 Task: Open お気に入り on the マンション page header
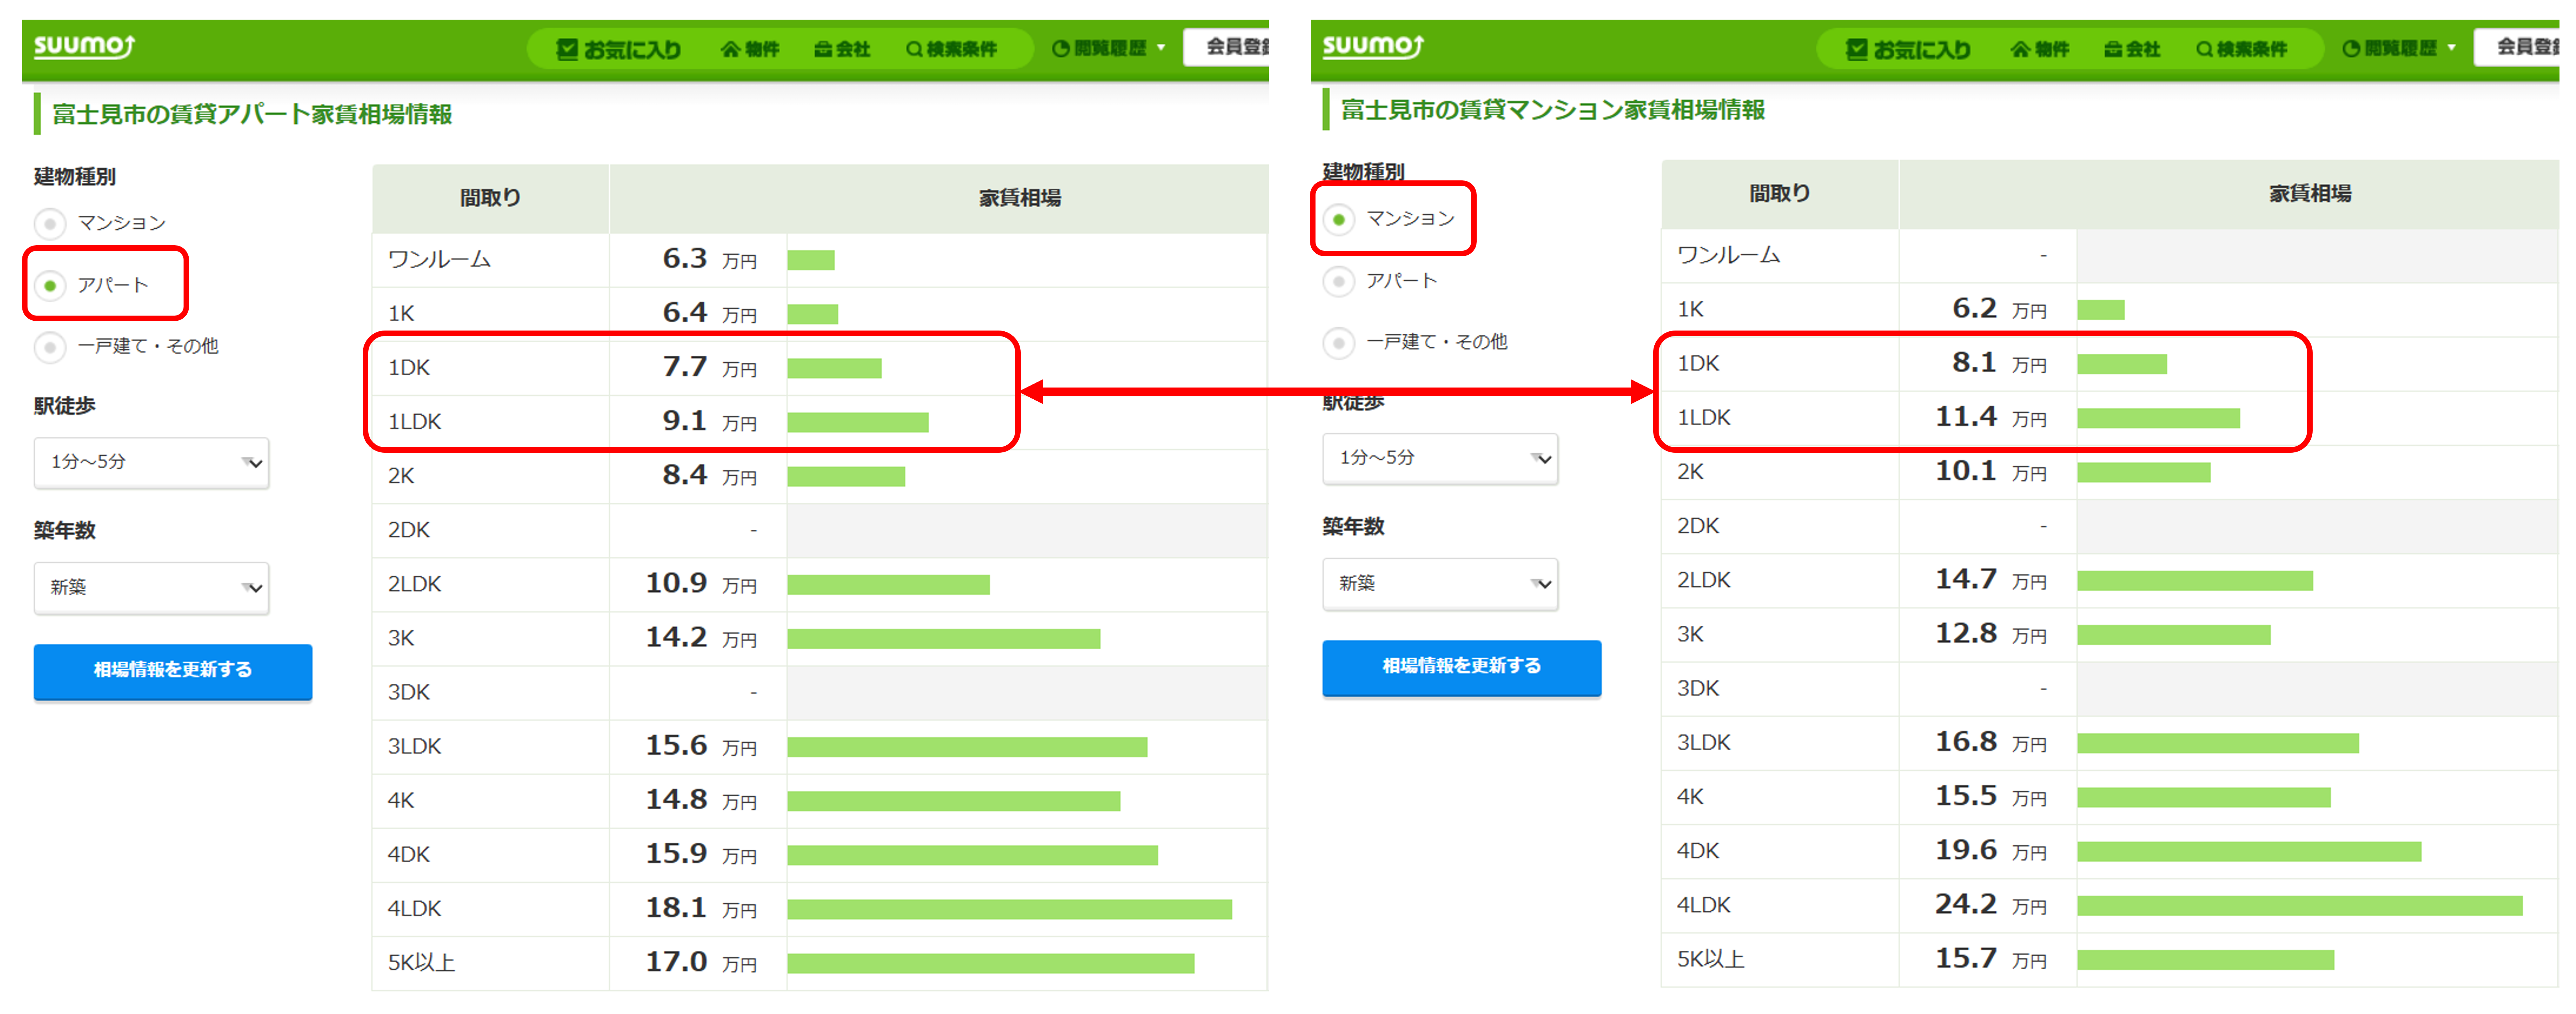click(1908, 49)
